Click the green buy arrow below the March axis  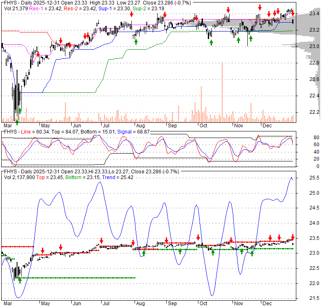point(17,122)
